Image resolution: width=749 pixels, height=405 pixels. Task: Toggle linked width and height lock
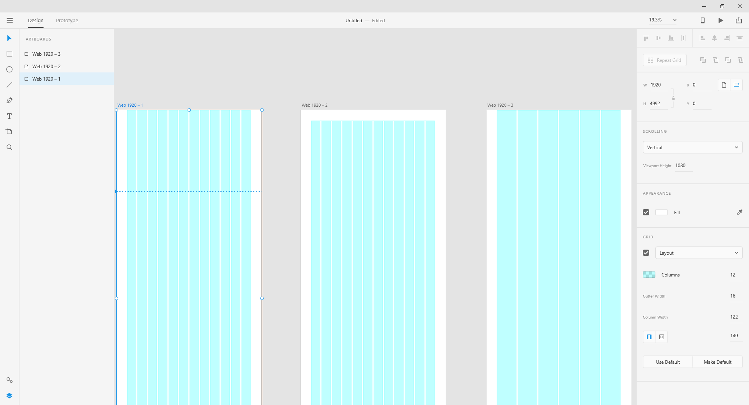[674, 99]
